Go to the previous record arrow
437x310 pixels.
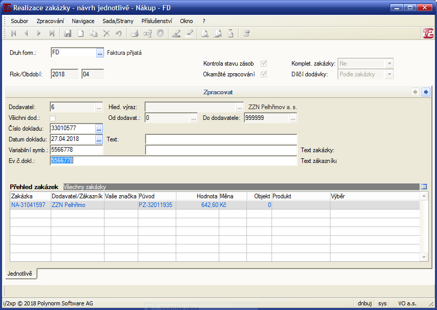point(26,33)
